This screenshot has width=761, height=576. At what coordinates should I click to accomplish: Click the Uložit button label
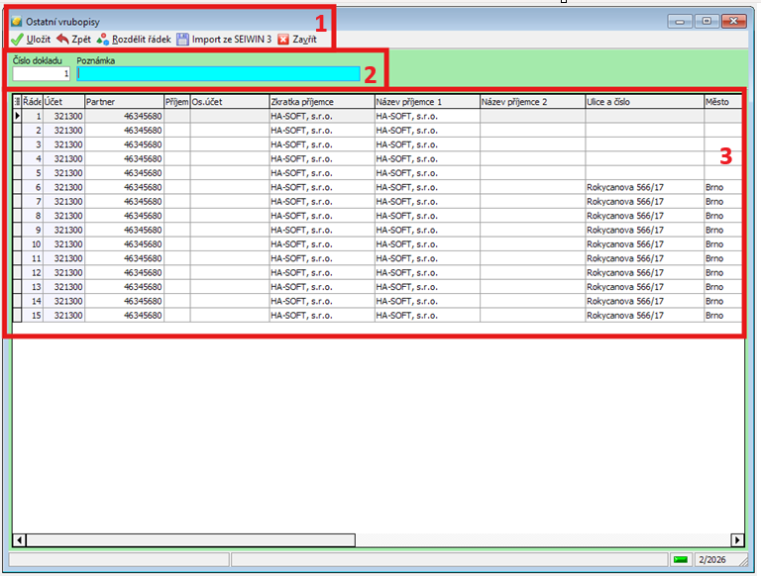tap(39, 40)
